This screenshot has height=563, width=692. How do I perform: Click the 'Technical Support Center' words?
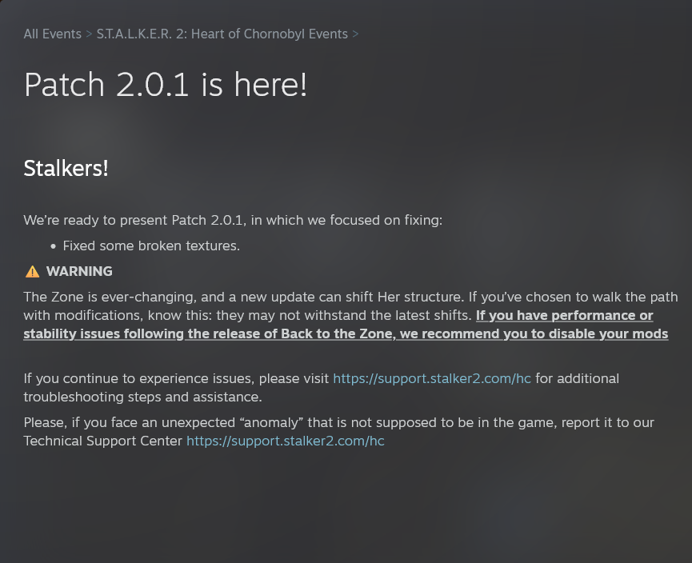tap(103, 441)
